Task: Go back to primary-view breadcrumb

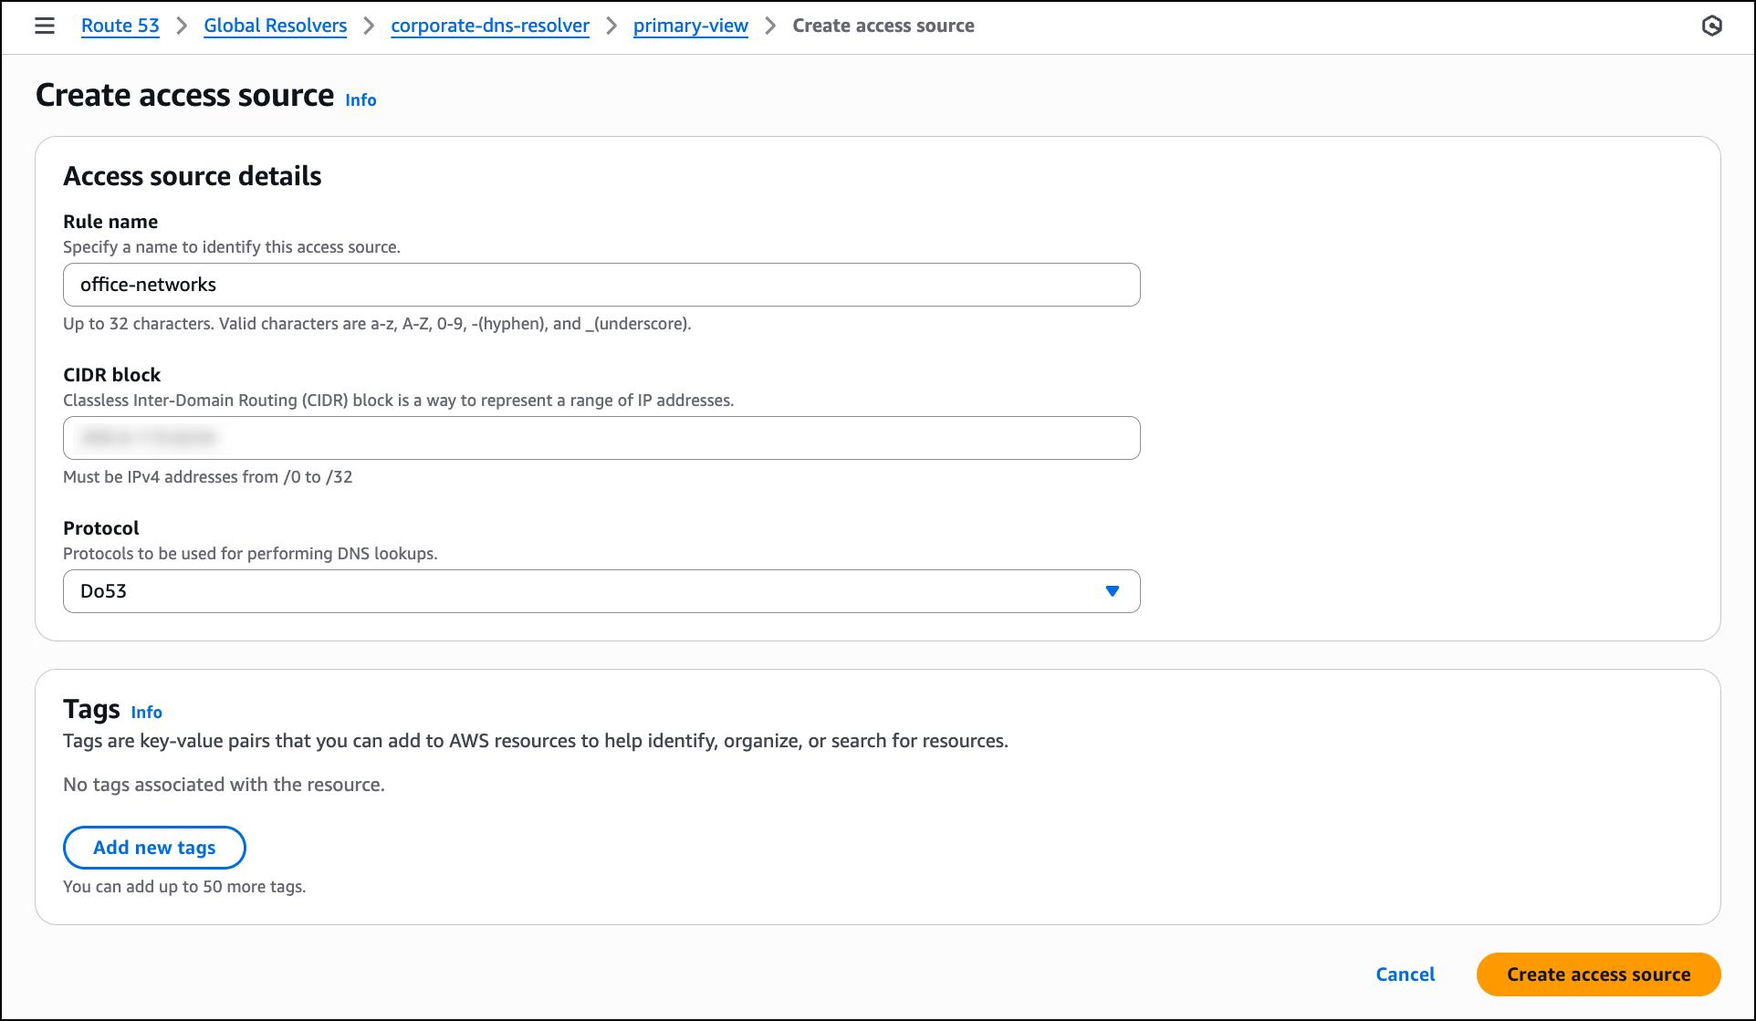Action: pyautogui.click(x=690, y=26)
